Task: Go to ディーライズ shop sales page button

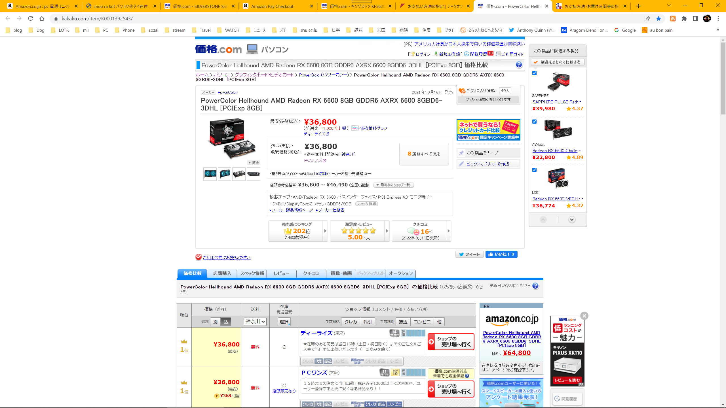Action: [451, 342]
